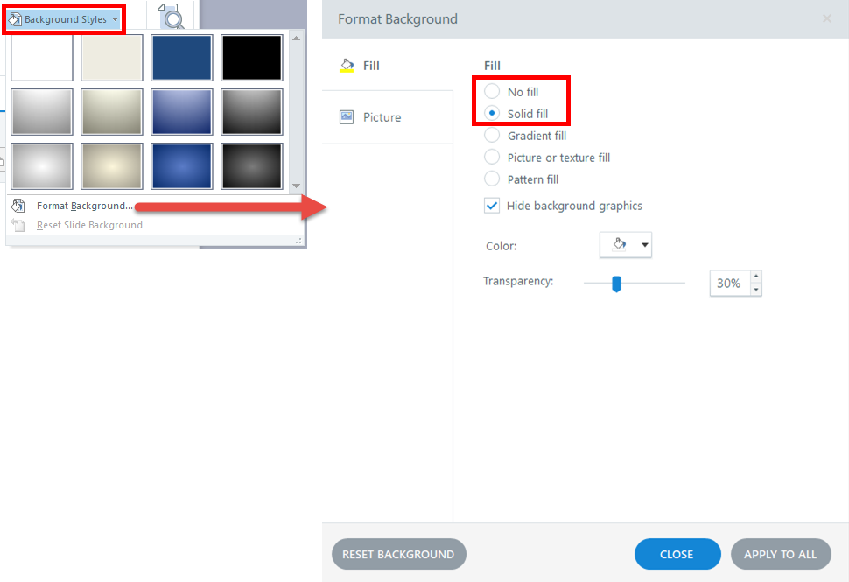Image resolution: width=849 pixels, height=582 pixels.
Task: Select the plain white background style
Action: tap(42, 58)
